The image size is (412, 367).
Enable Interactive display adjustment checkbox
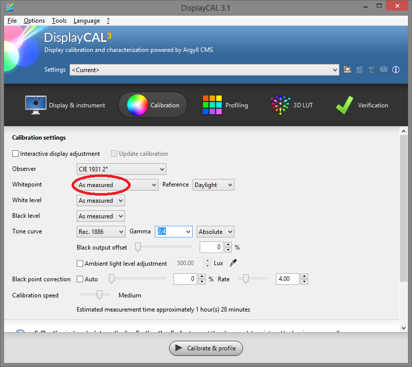pyautogui.click(x=16, y=154)
